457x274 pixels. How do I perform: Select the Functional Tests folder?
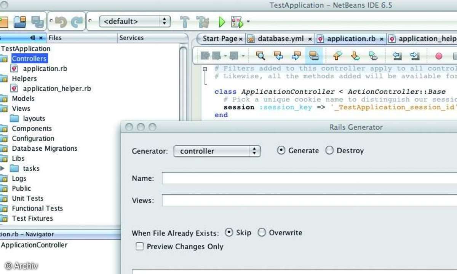point(37,208)
